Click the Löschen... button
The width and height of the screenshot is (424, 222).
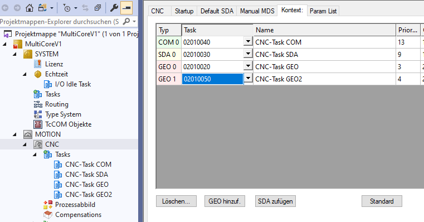pyautogui.click(x=176, y=201)
